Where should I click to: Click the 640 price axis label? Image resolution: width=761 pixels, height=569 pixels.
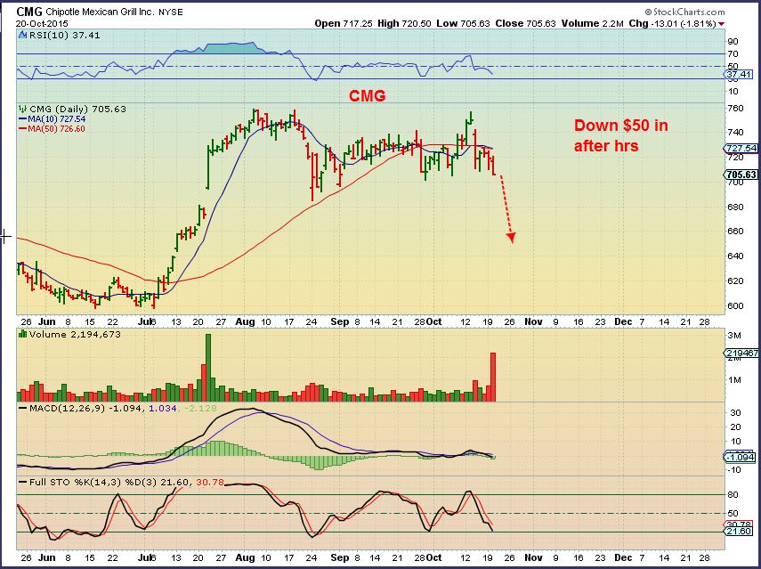[735, 256]
